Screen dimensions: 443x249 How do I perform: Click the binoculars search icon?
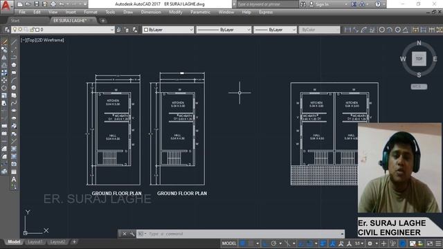(303, 4)
